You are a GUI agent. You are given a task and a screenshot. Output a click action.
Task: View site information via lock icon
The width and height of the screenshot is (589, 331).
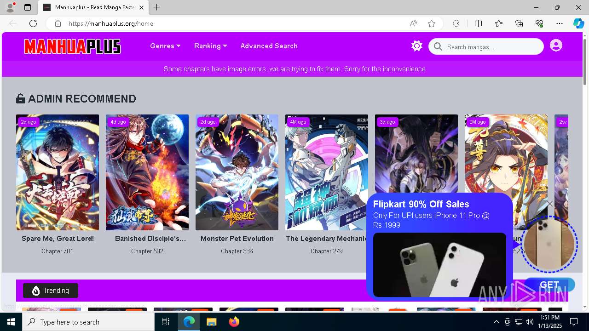pyautogui.click(x=58, y=23)
